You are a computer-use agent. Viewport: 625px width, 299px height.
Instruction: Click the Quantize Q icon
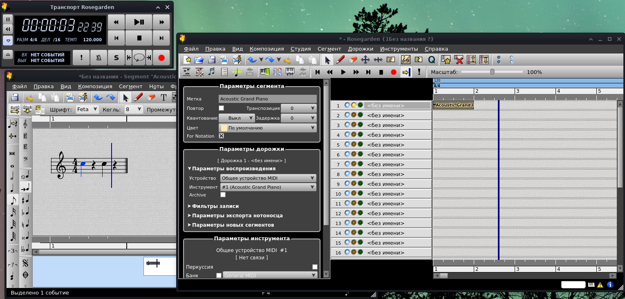click(x=431, y=60)
